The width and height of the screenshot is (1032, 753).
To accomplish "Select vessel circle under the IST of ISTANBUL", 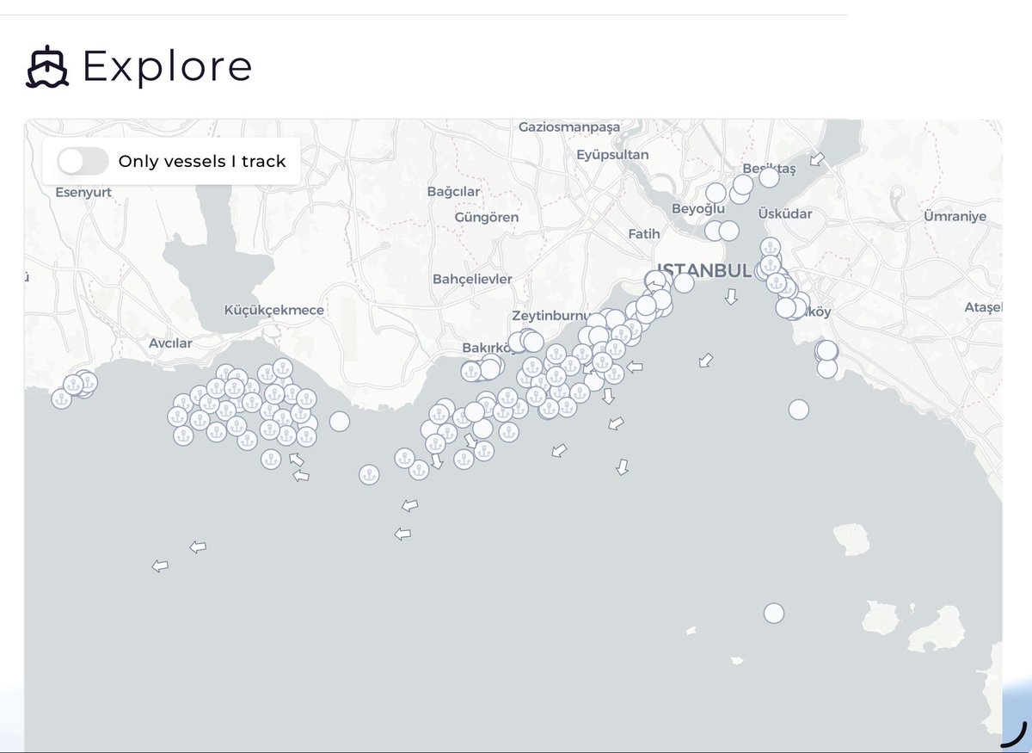I will 684,282.
